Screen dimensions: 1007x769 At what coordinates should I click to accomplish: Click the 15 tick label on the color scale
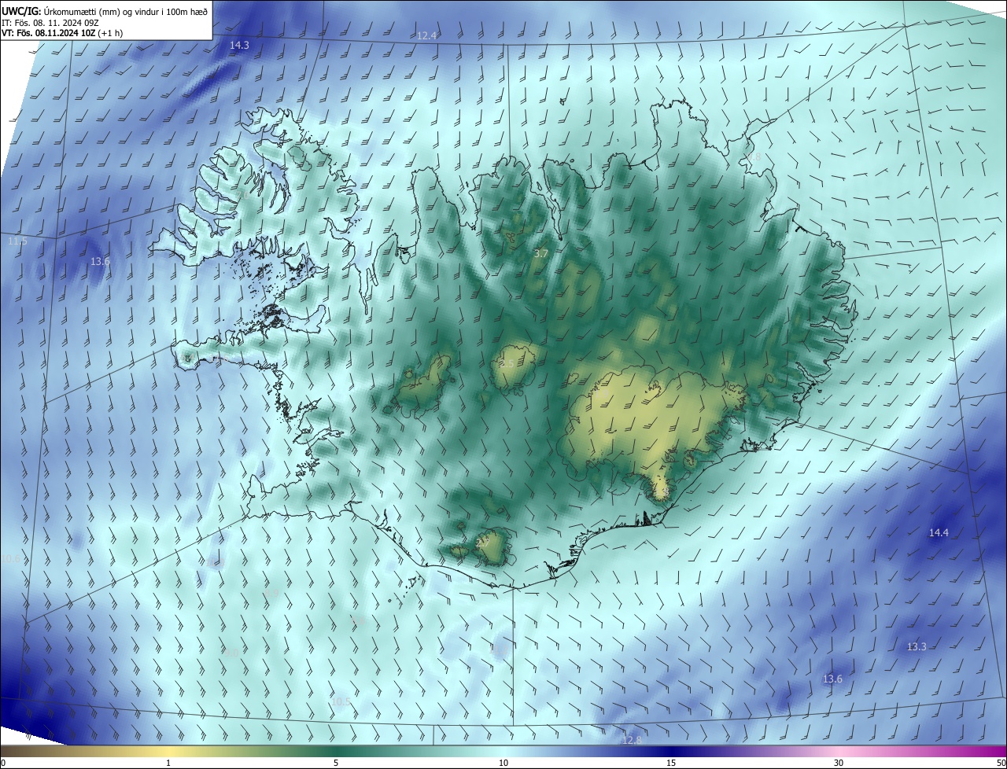pyautogui.click(x=671, y=763)
